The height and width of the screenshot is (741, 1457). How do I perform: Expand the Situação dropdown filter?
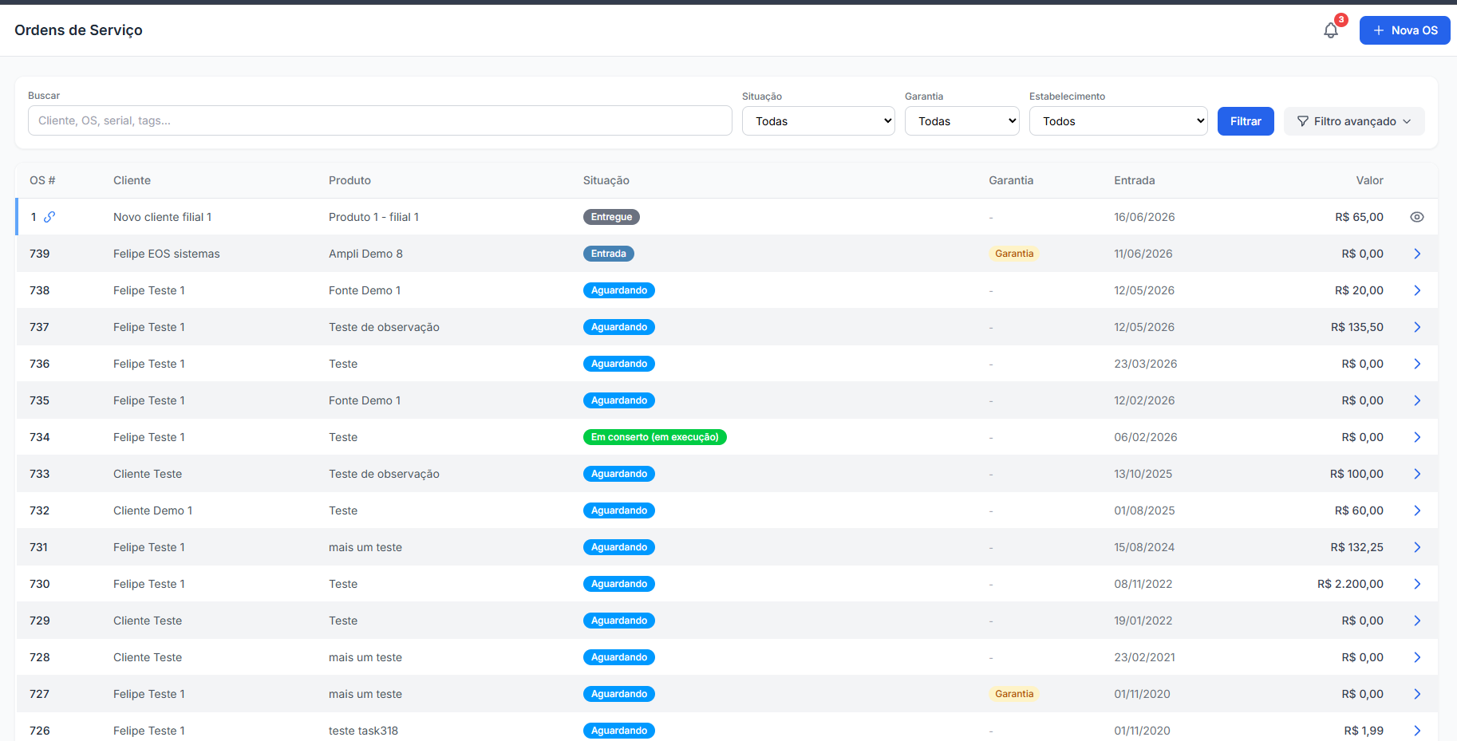pyautogui.click(x=818, y=121)
